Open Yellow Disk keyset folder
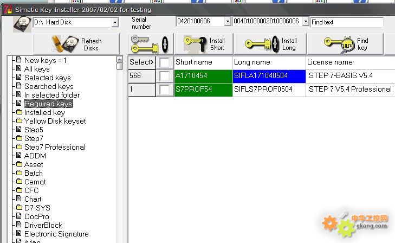 (x=55, y=121)
